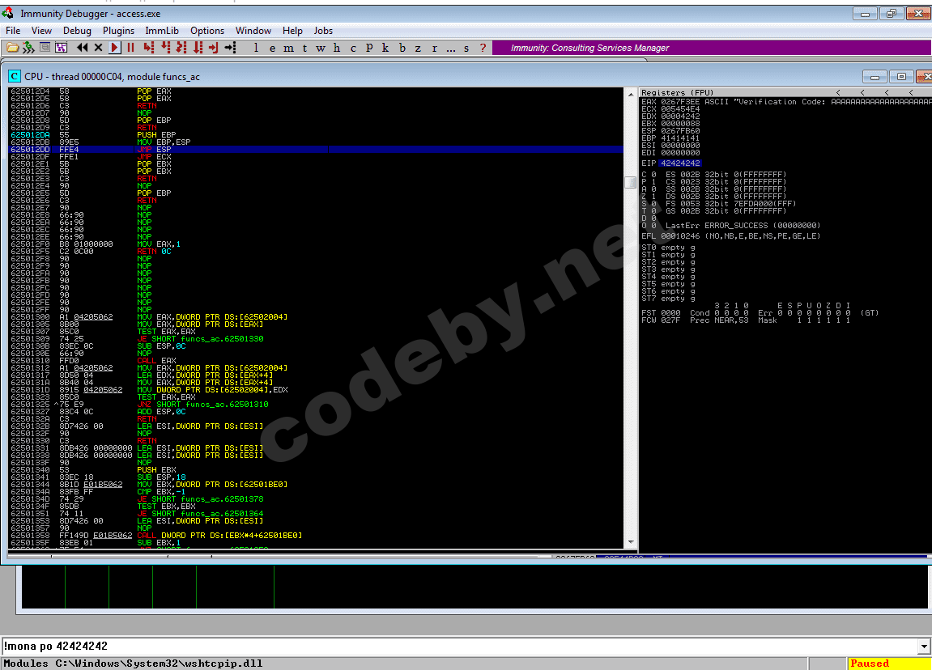
Task: Open Memory map via 'm' button
Action: click(x=288, y=48)
